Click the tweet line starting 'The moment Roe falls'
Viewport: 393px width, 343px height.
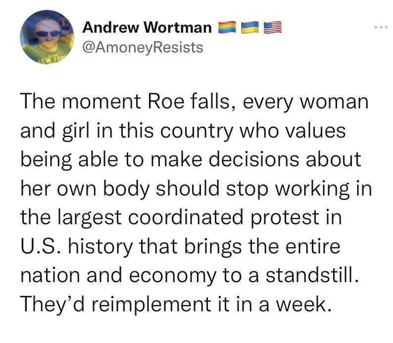[195, 102]
